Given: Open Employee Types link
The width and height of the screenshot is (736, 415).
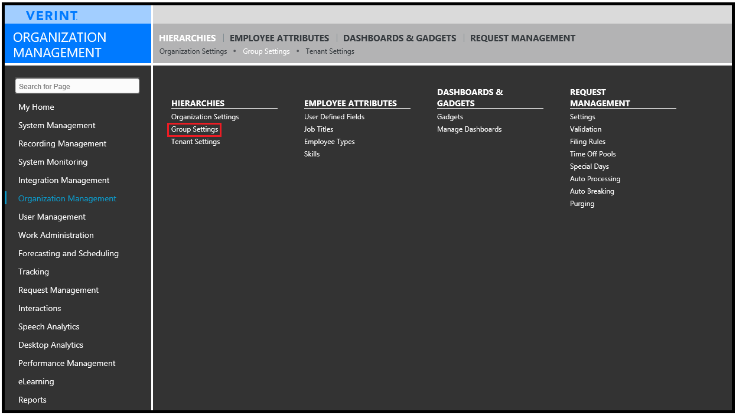Looking at the screenshot, I should tap(330, 142).
